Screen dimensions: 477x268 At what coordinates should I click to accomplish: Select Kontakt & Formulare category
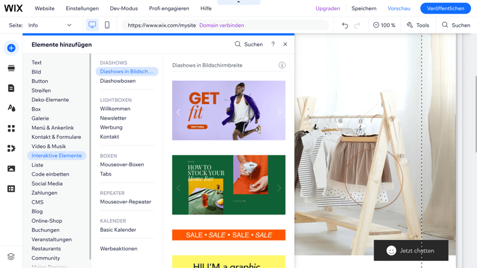[56, 137]
